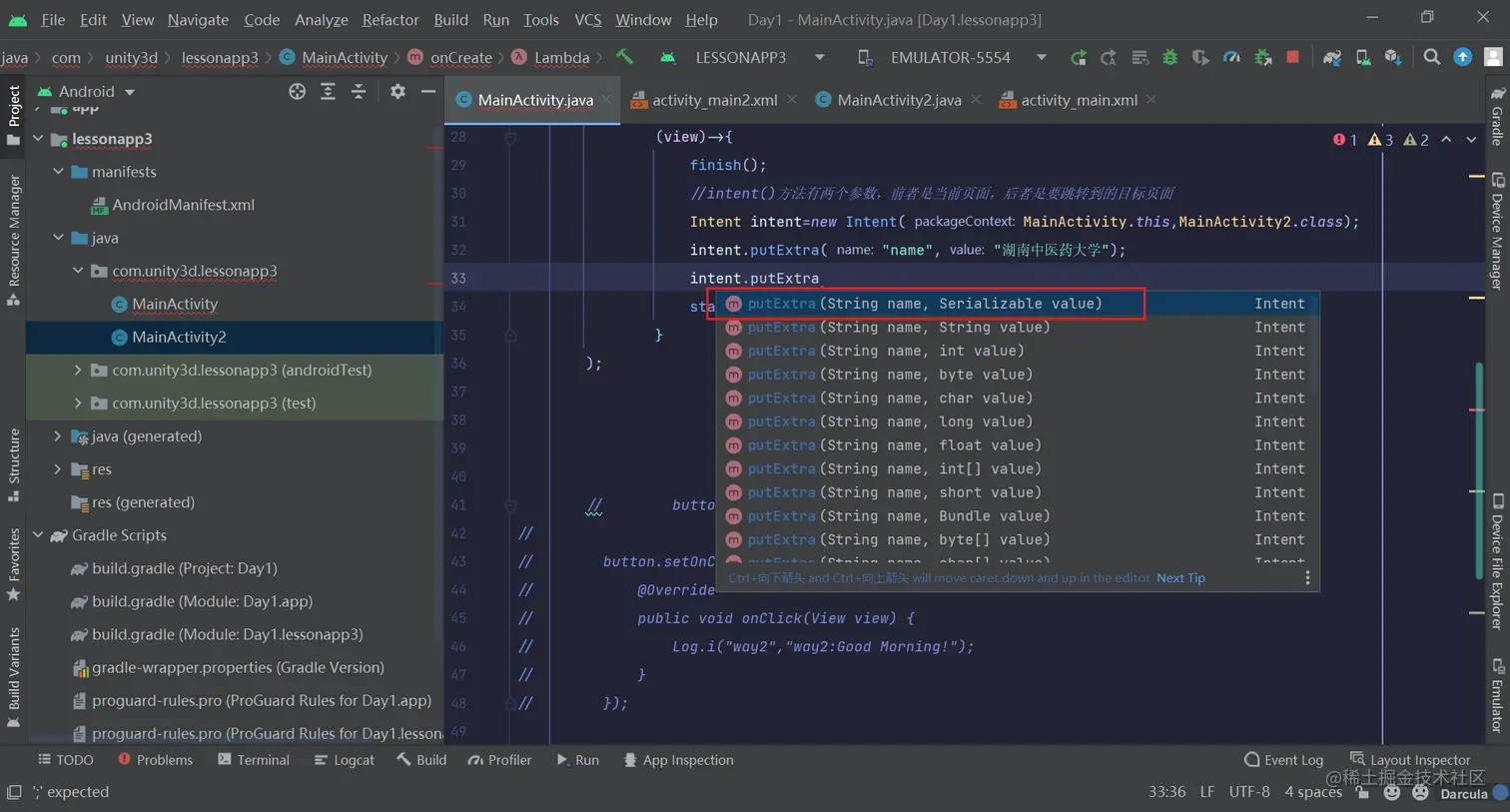This screenshot has width=1510, height=812.
Task: Switch to MainActivity2.java tab
Action: coord(899,100)
